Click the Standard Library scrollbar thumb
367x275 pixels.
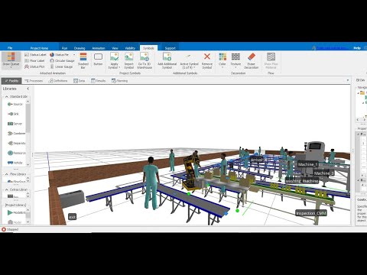pos(28,118)
